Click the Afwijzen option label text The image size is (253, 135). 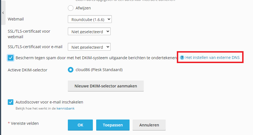83,8
